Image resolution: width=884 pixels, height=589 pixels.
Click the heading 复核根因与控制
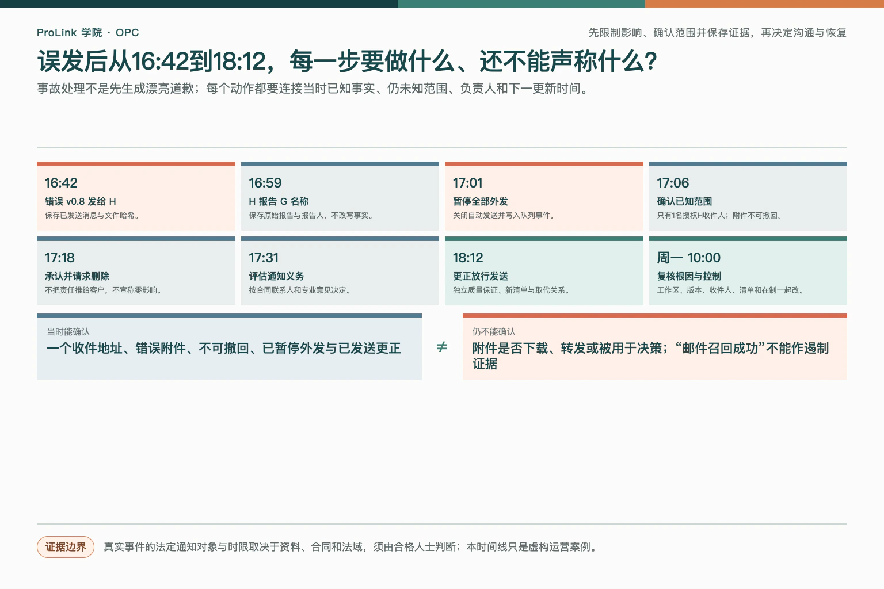point(689,276)
